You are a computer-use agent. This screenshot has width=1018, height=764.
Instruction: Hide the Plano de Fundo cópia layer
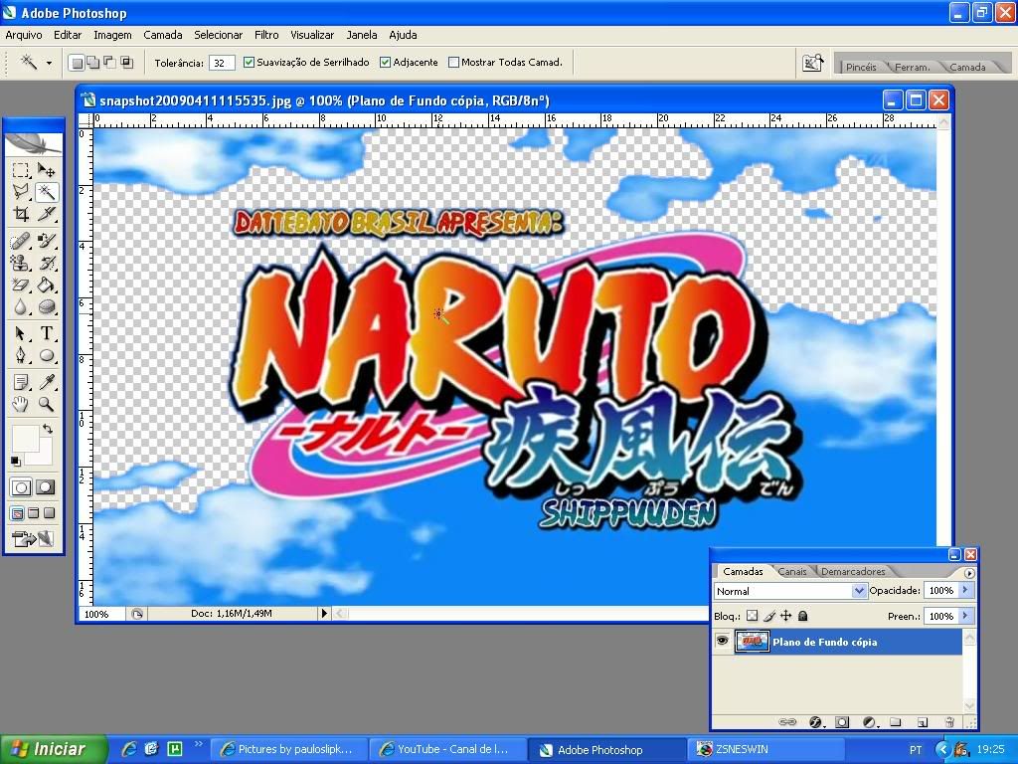coord(723,642)
